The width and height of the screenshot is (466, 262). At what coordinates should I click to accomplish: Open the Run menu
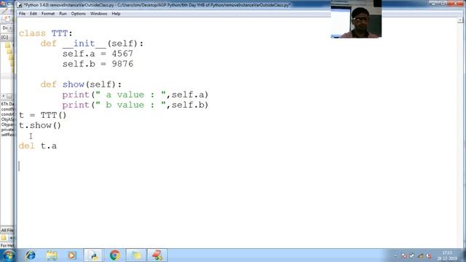point(63,14)
